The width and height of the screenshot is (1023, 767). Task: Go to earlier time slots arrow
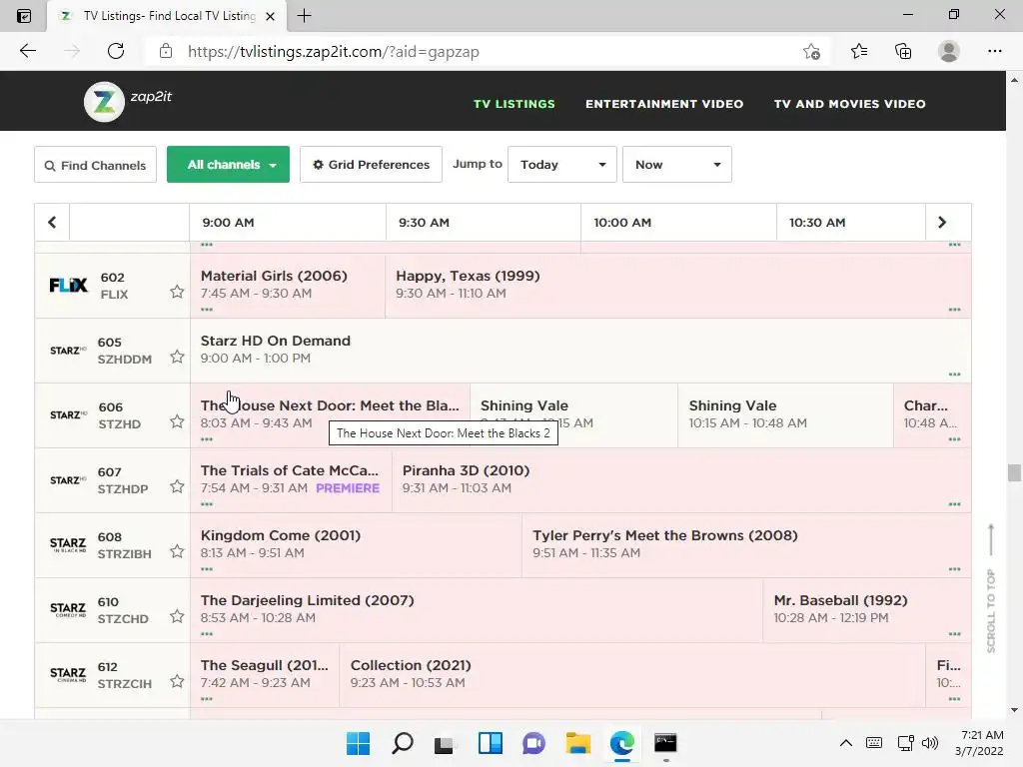[52, 223]
